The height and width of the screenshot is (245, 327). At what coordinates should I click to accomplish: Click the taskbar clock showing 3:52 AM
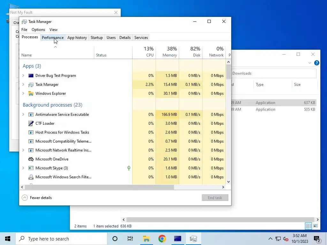300,239
